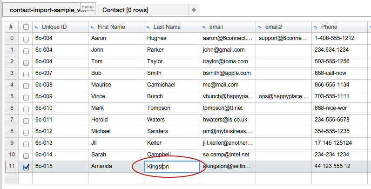Click sort icon beside Last Name header

click(148, 27)
